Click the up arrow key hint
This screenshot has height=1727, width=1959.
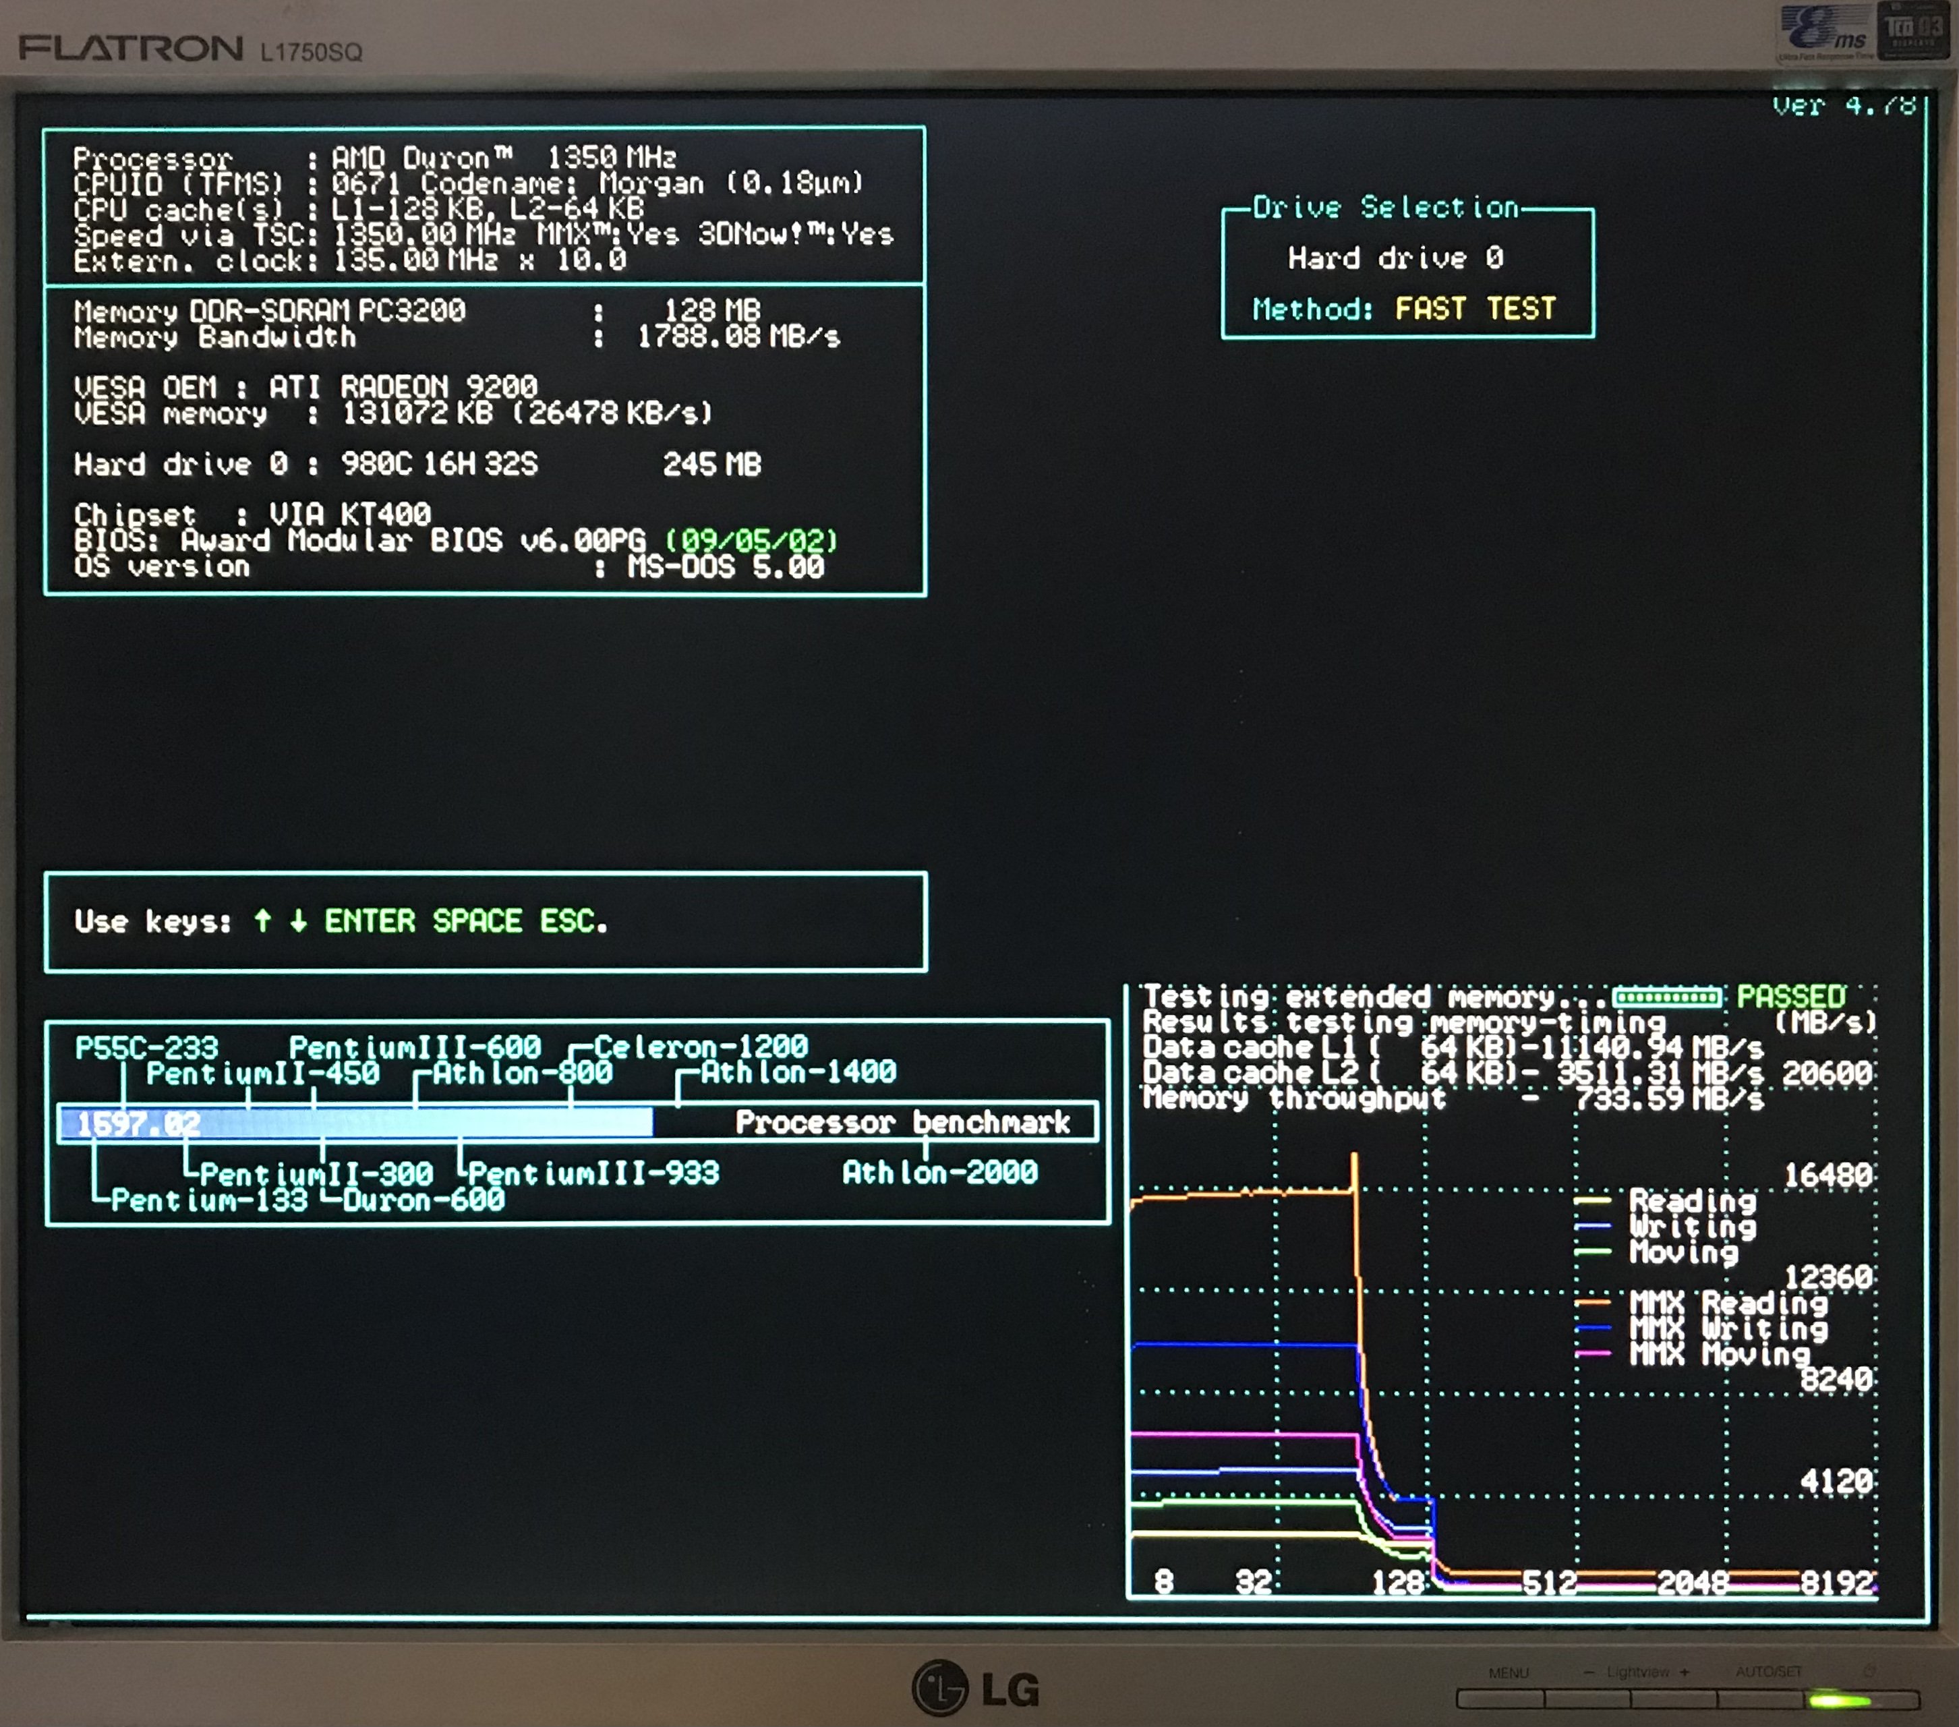tap(262, 921)
